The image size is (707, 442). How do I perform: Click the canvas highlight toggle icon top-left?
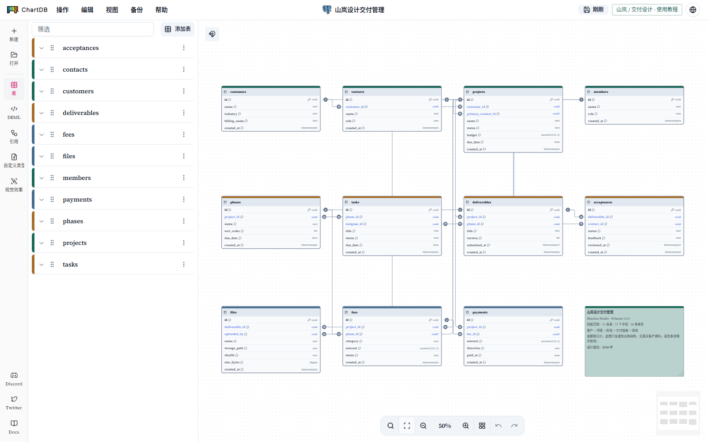[212, 34]
